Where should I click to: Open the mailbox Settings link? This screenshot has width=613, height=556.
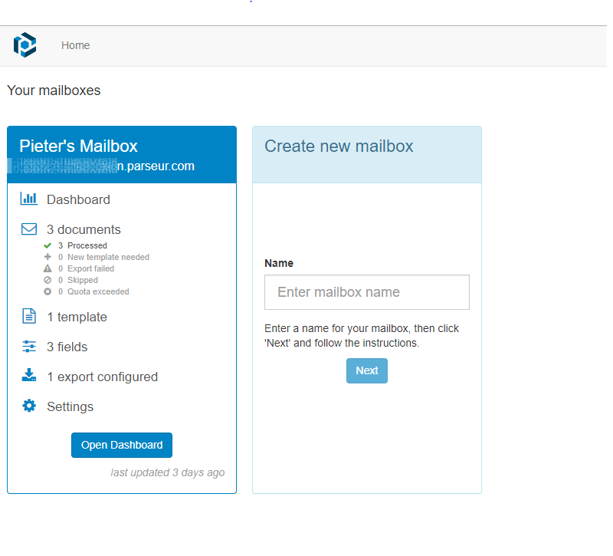point(70,407)
